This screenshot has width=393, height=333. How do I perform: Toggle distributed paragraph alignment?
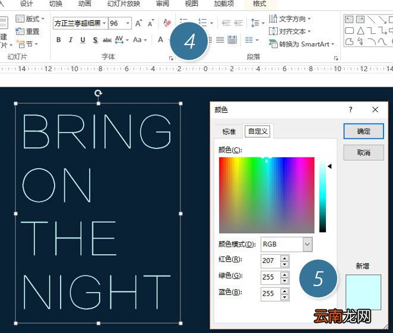(x=232, y=40)
